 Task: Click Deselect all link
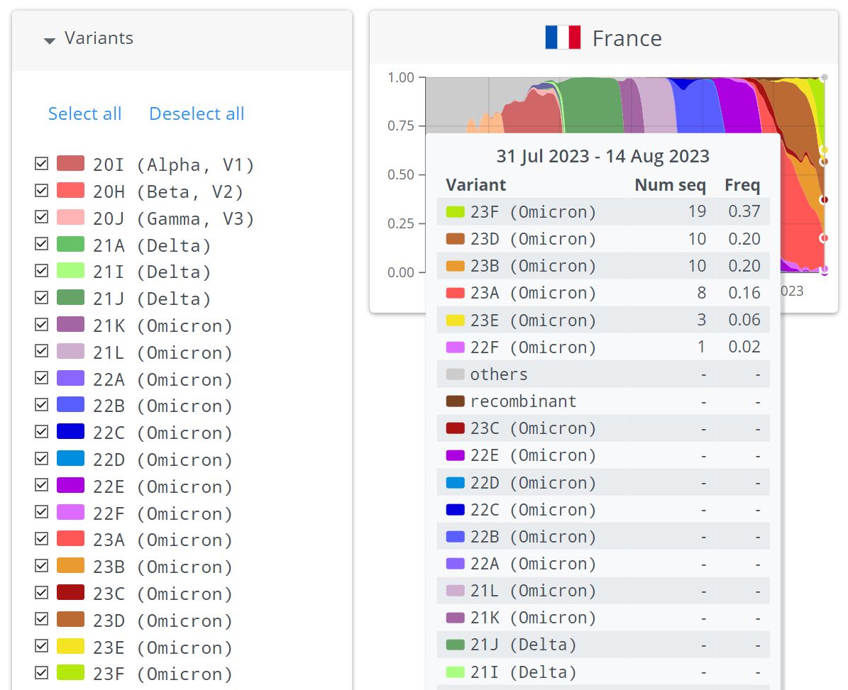click(197, 113)
